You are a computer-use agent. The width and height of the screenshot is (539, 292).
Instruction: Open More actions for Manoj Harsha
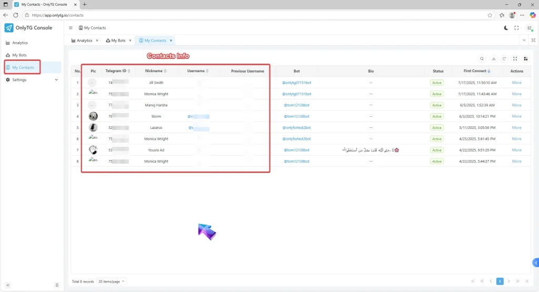[x=517, y=105]
